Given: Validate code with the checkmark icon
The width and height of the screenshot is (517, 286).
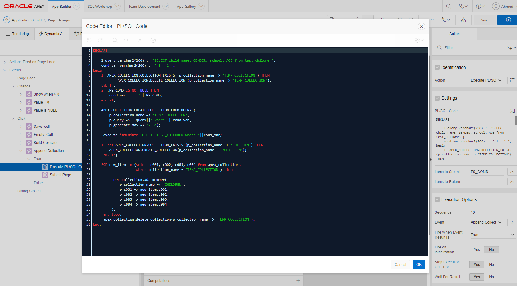Looking at the screenshot, I should (x=153, y=40).
